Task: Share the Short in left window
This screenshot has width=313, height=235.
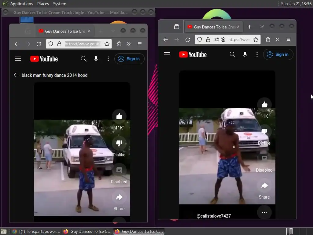Action: (x=119, y=197)
